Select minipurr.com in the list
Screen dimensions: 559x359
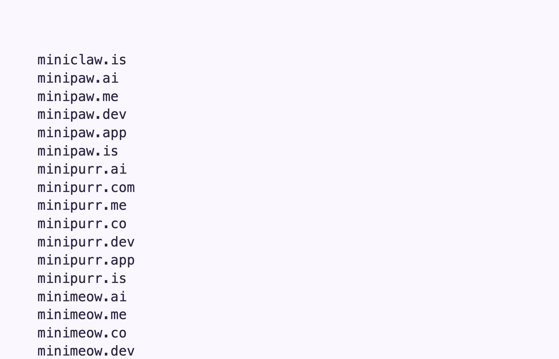pos(86,187)
